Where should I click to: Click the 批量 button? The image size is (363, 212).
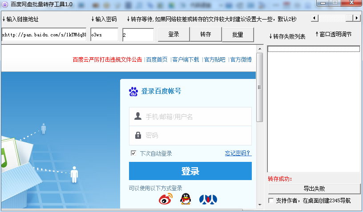point(238,35)
